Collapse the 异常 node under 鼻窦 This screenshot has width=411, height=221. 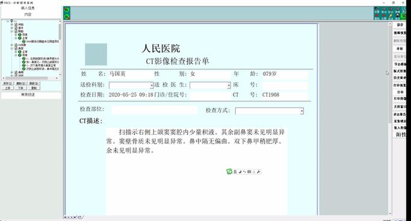(x=16, y=55)
